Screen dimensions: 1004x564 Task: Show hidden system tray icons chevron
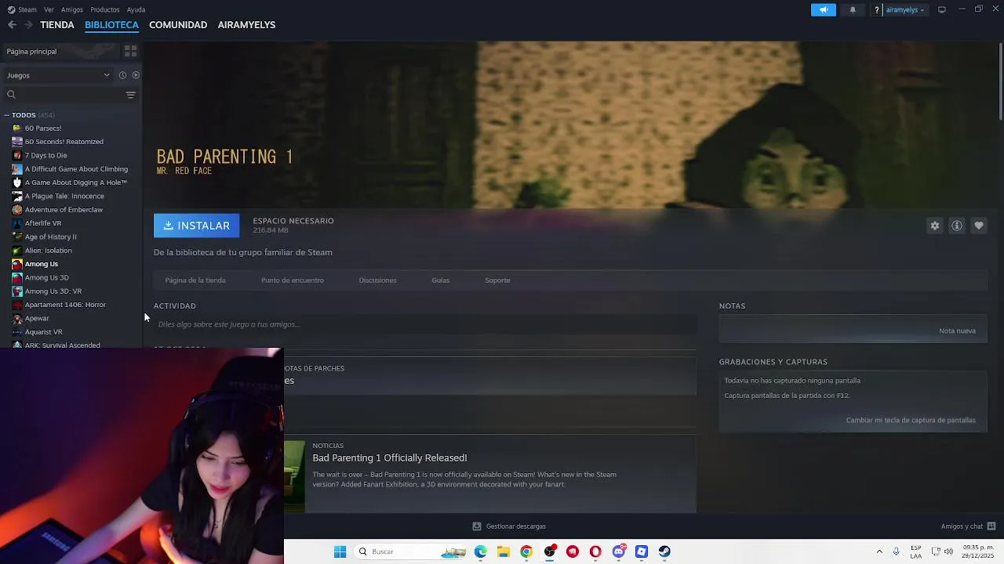[878, 551]
